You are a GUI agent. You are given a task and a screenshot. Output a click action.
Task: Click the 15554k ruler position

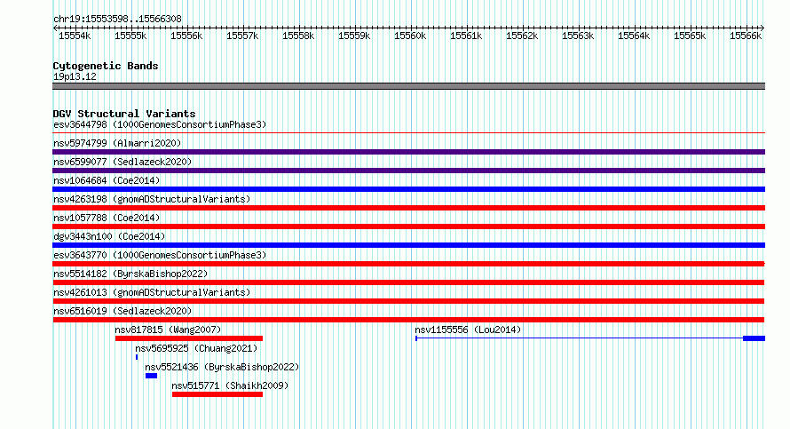[75, 36]
